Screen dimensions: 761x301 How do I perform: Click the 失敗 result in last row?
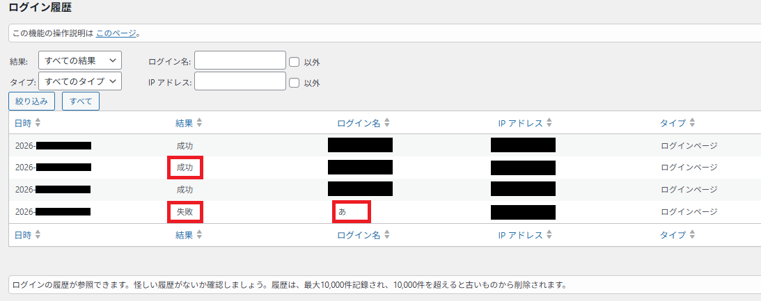(185, 211)
